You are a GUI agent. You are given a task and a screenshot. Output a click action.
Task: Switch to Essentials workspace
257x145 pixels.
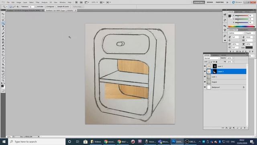click(199, 2)
